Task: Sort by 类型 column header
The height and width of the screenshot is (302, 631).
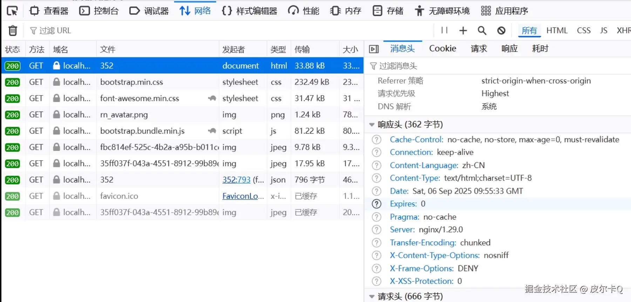Action: tap(279, 49)
